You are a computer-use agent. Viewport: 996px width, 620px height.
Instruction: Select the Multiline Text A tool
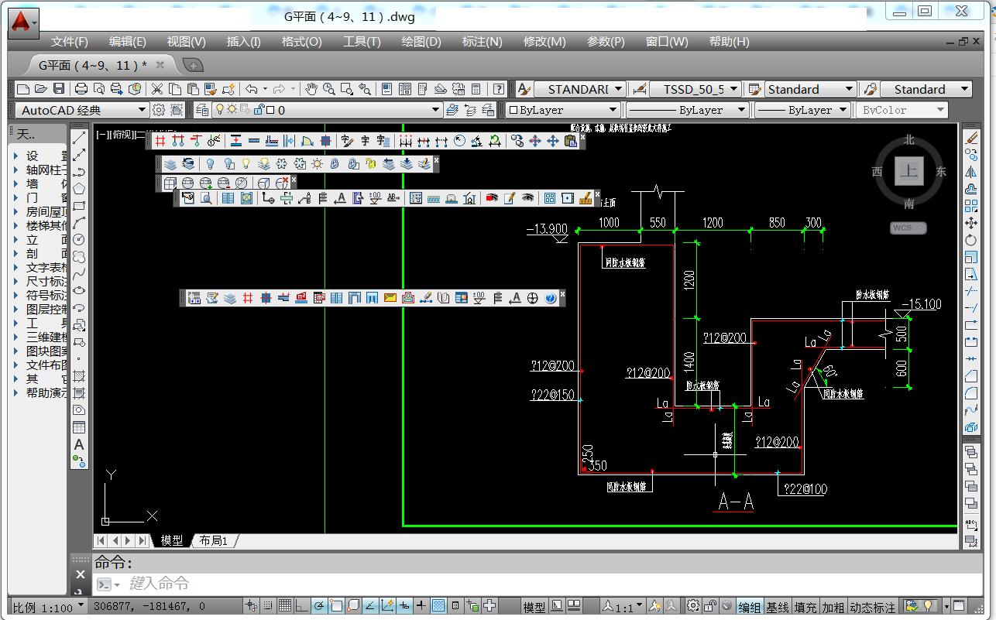click(x=79, y=444)
